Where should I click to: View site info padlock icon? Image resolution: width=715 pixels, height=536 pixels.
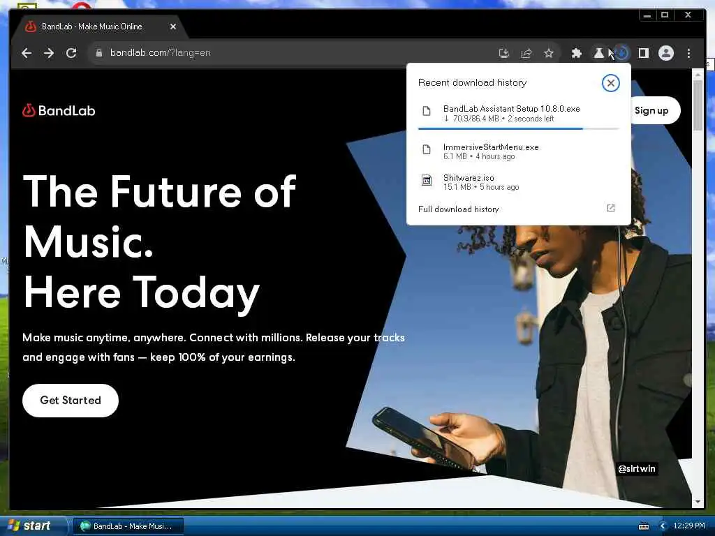[x=99, y=53]
